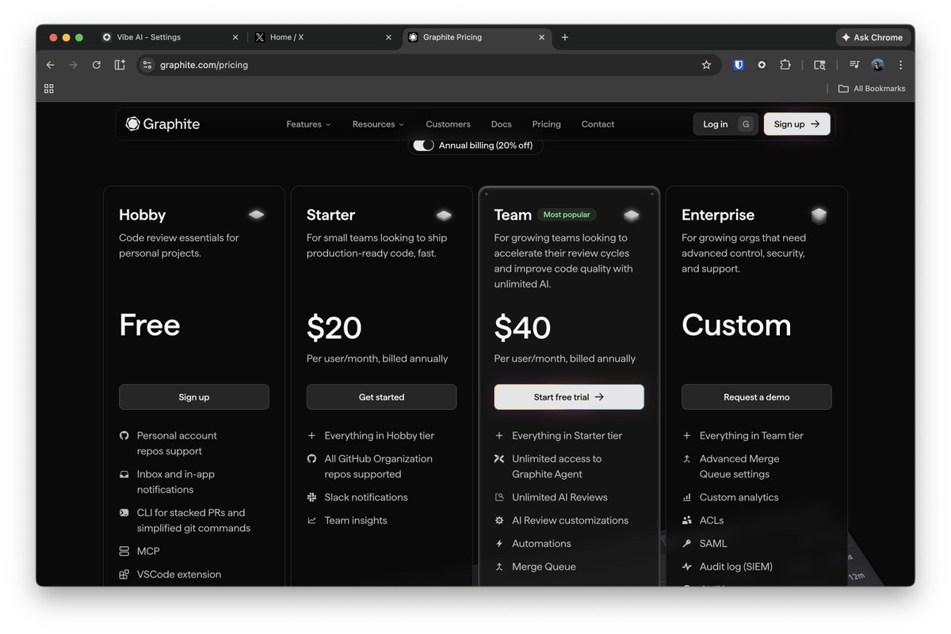The height and width of the screenshot is (634, 951).
Task: Expand the Features dropdown menu
Action: (x=308, y=124)
